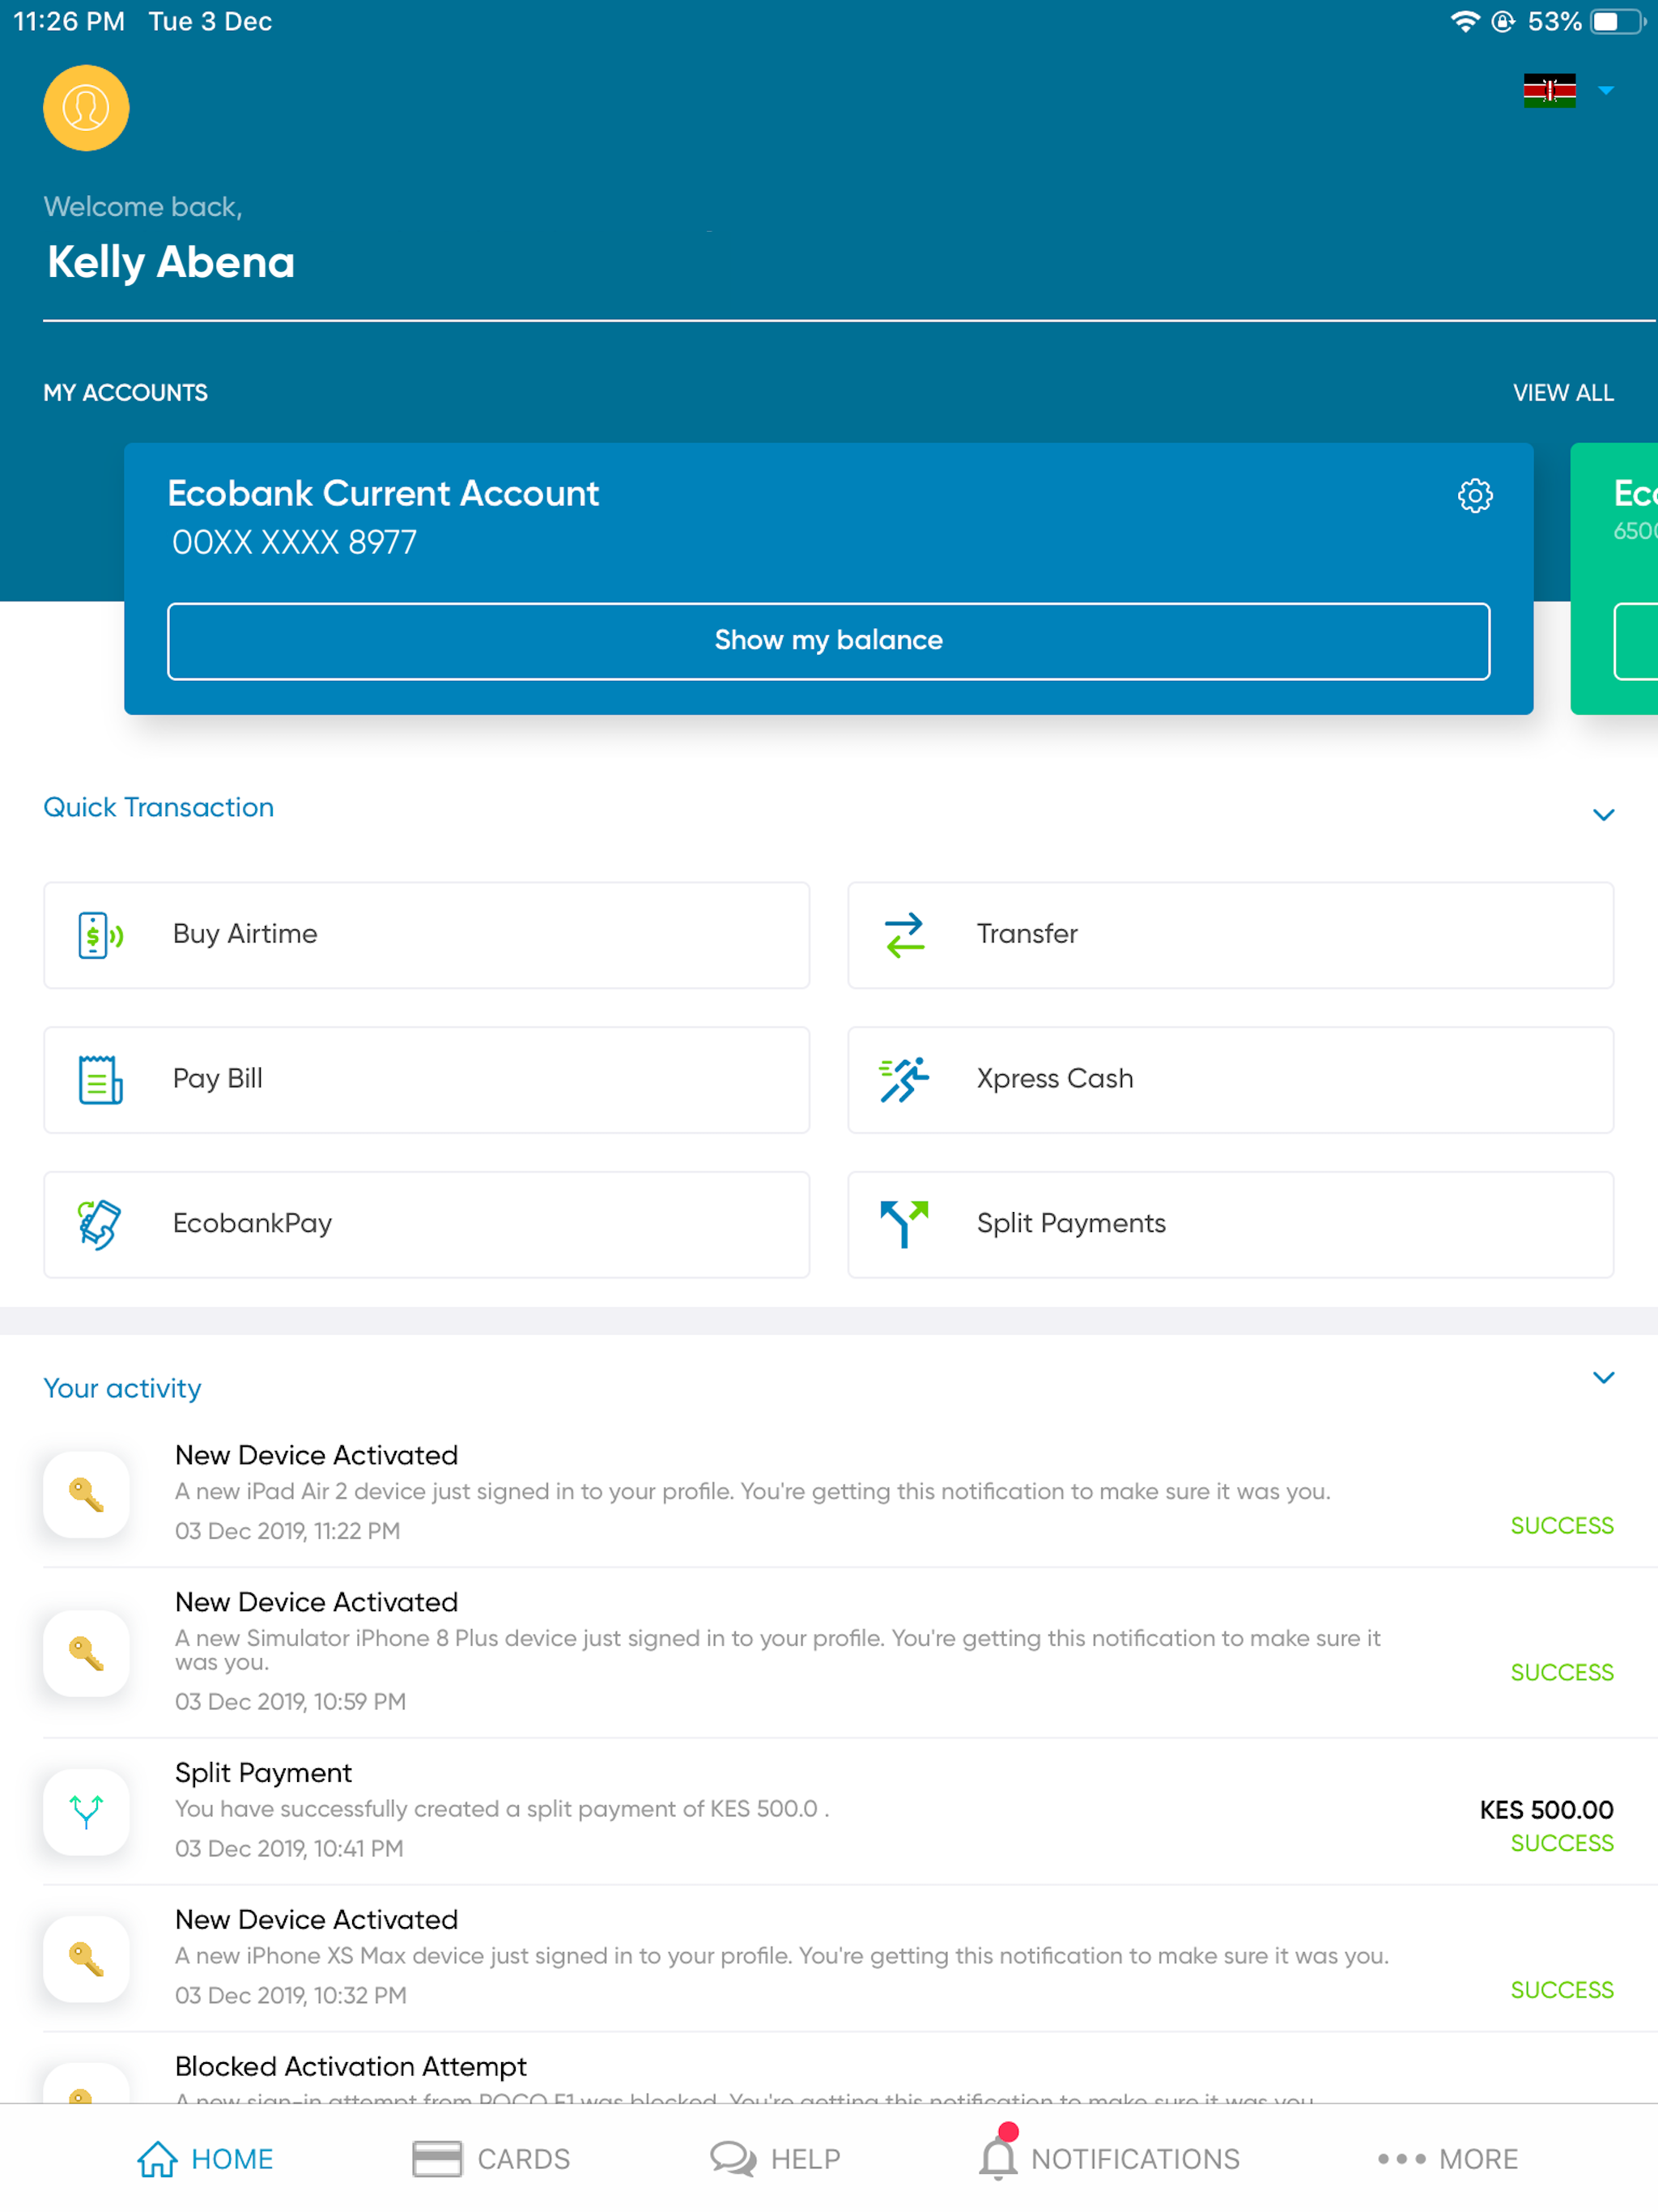Open the Help tab

775,2159
